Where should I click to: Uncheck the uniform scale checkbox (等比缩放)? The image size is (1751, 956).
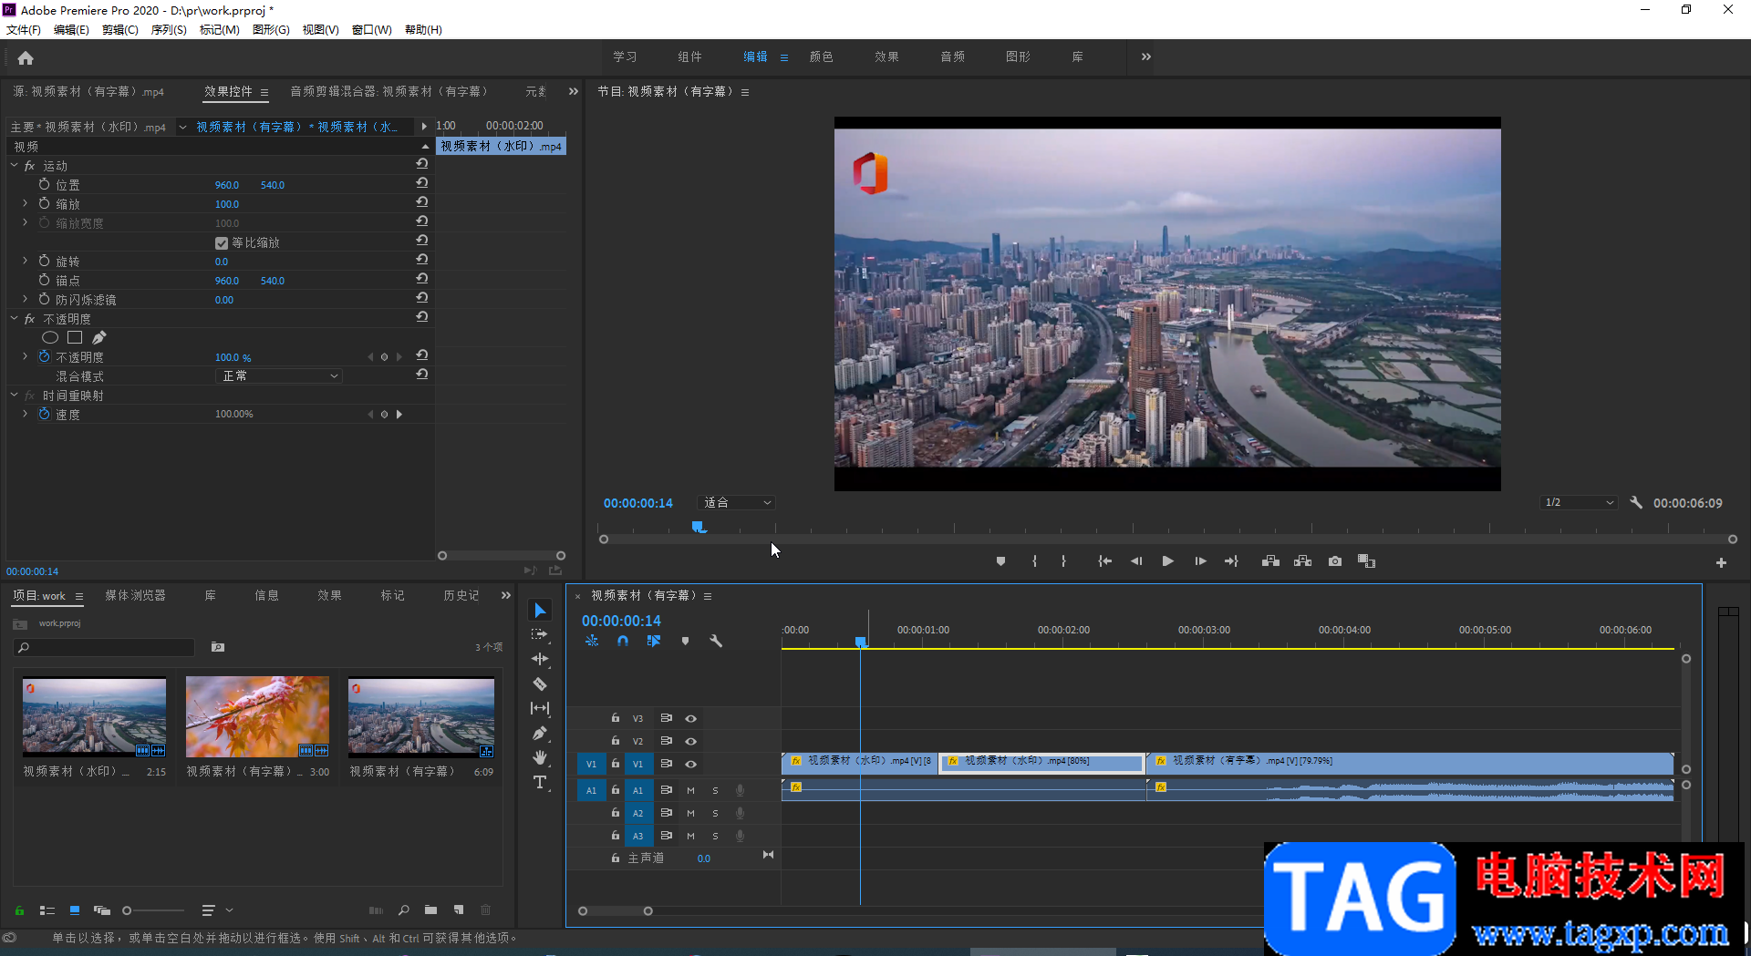click(221, 243)
